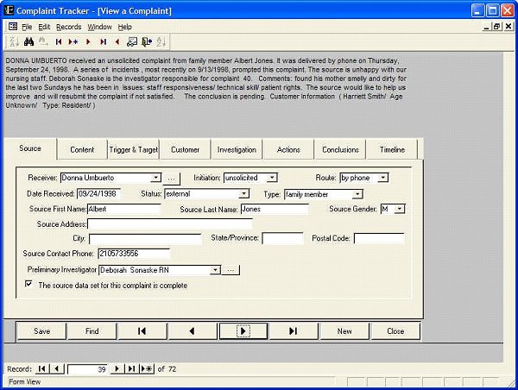The height and width of the screenshot is (390, 518).
Task: Click the binoculars Find icon in toolbar
Action: pyautogui.click(x=28, y=41)
